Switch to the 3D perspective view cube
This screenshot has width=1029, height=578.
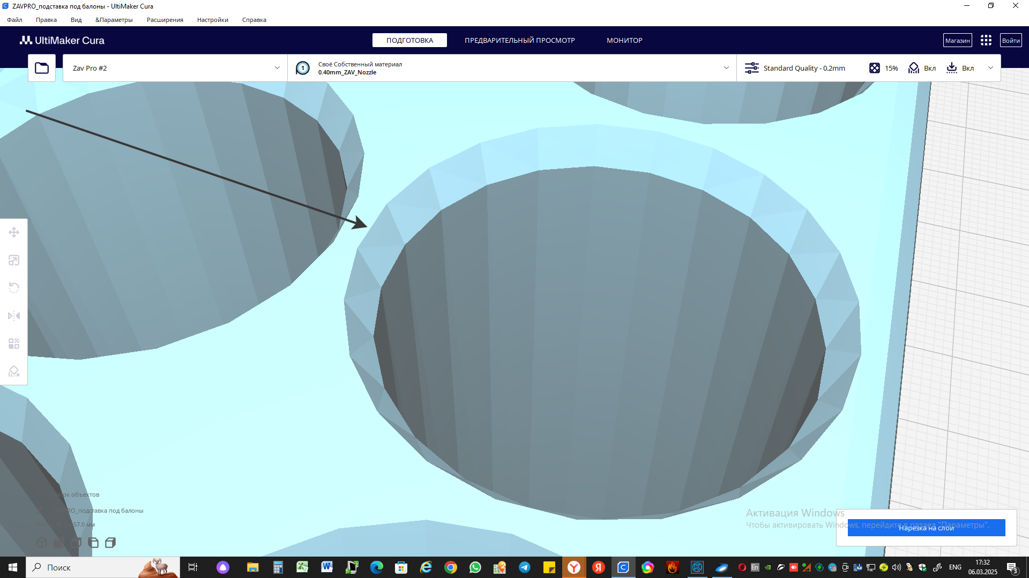point(42,543)
